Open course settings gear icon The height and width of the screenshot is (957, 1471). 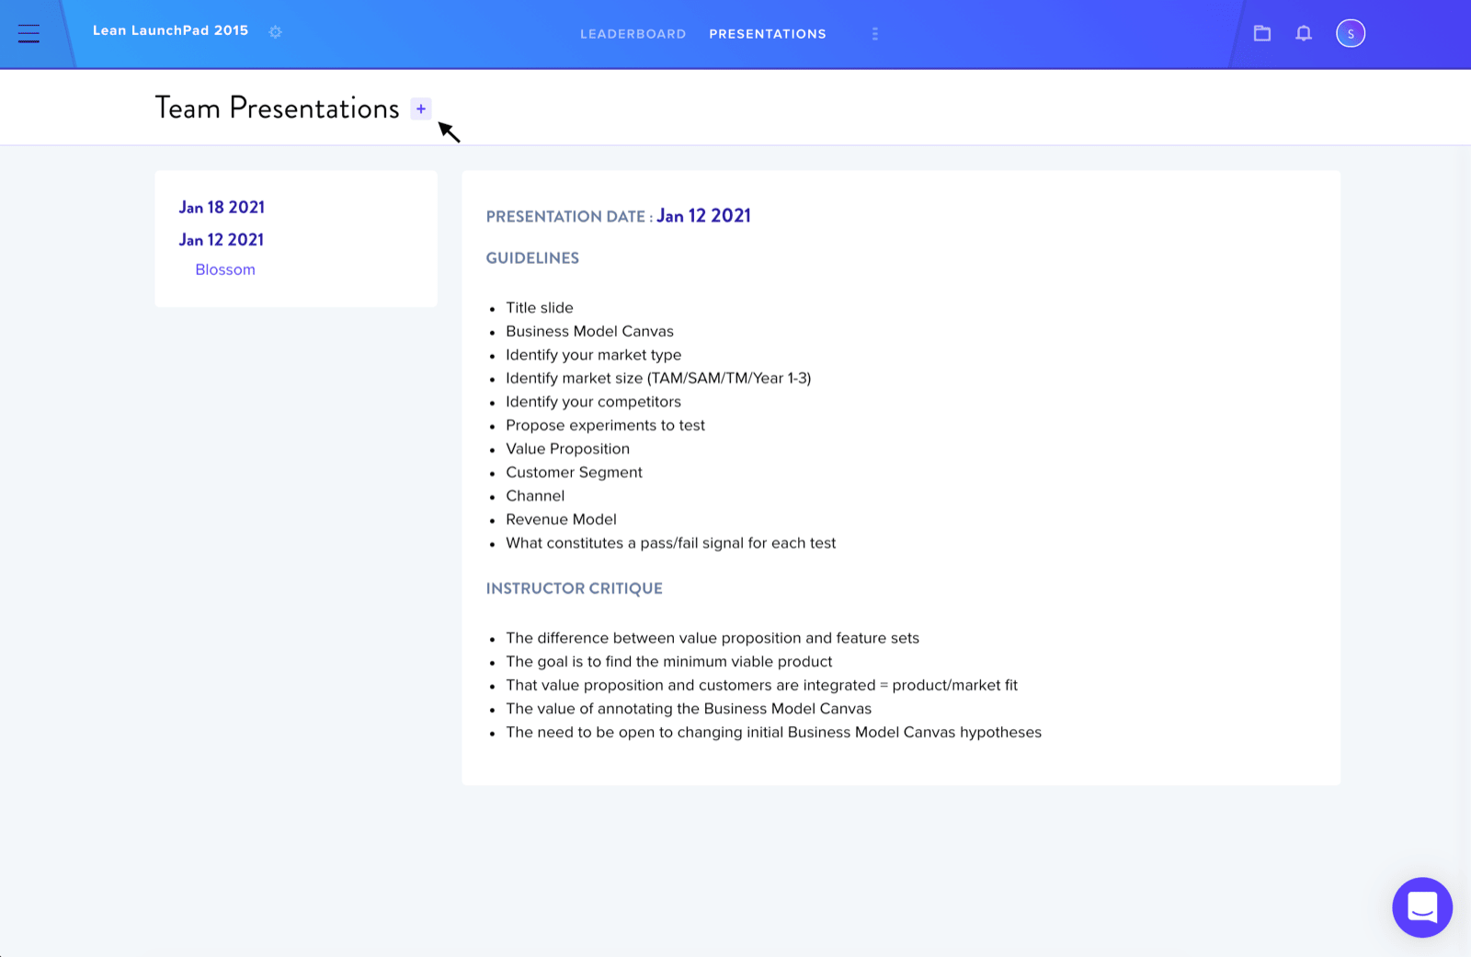(x=275, y=32)
